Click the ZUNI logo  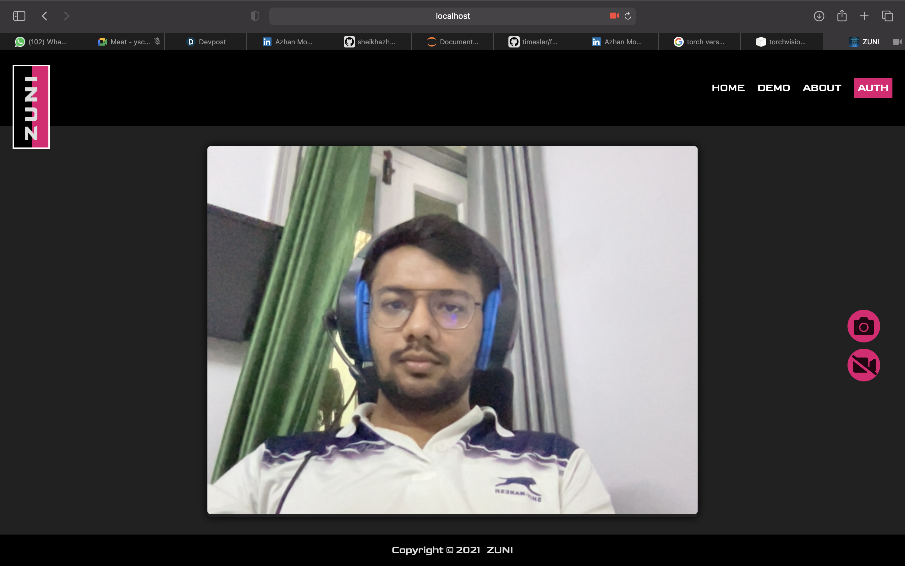pos(31,107)
